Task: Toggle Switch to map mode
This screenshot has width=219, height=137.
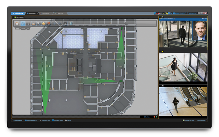Action: (189, 120)
